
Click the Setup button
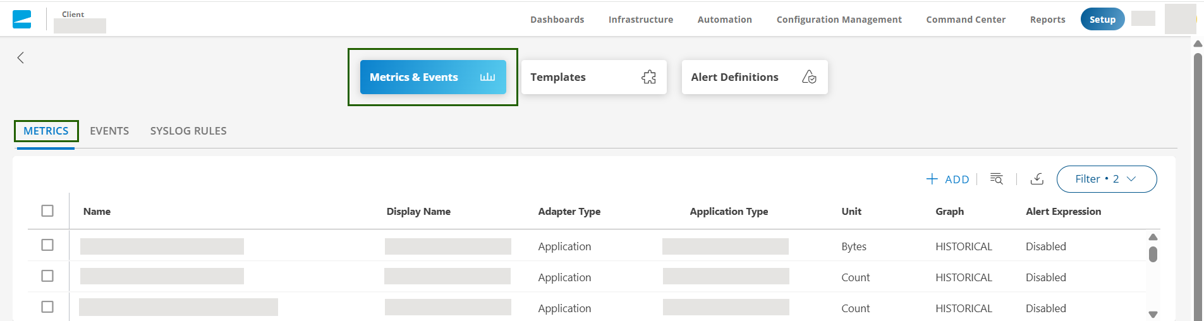click(1102, 20)
